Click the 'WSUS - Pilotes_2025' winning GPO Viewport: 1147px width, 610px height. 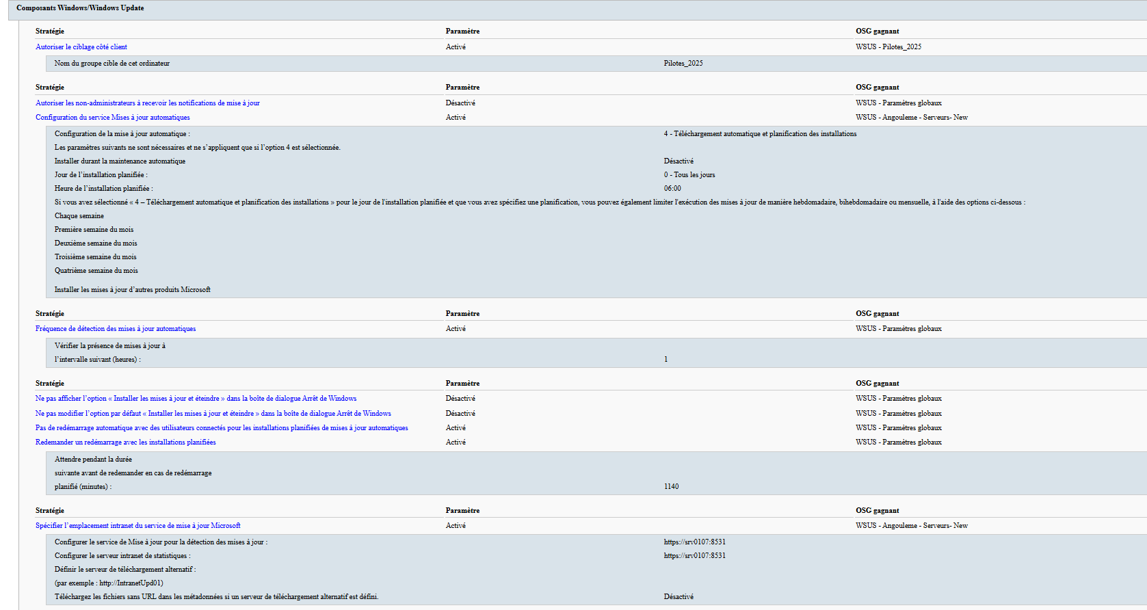tap(888, 47)
